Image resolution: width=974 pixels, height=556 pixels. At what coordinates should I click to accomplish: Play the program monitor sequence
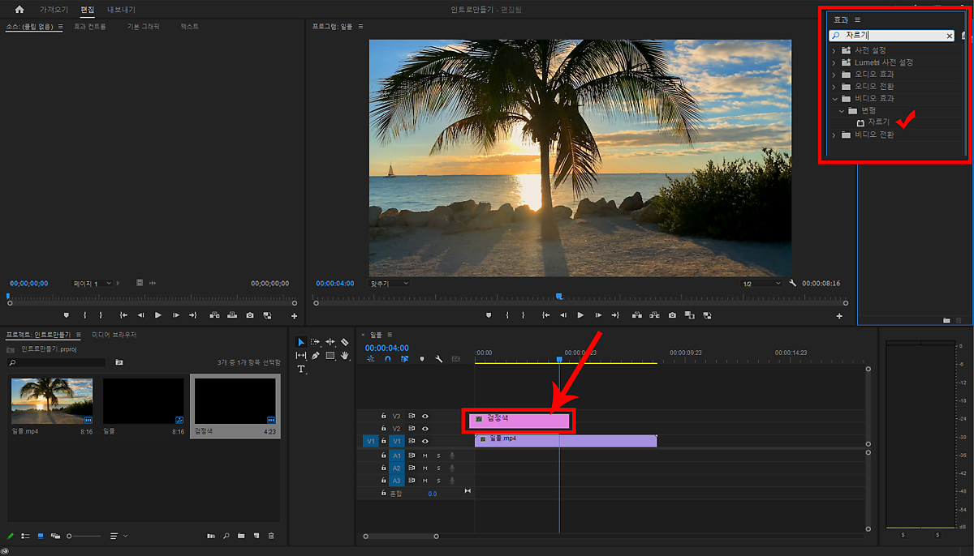pos(580,315)
